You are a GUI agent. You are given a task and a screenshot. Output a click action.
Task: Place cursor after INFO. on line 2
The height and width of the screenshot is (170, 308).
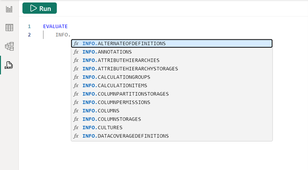pos(70,35)
